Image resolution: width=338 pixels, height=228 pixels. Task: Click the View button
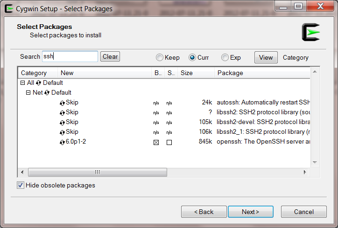tap(266, 57)
